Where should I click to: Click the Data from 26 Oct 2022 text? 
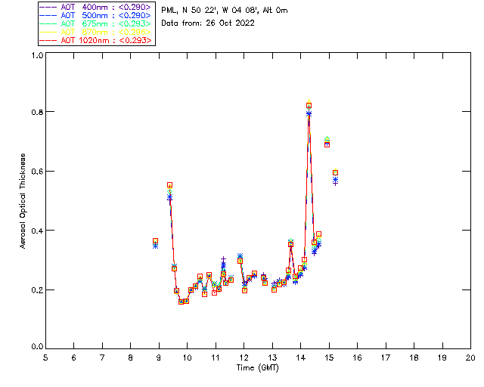[208, 23]
